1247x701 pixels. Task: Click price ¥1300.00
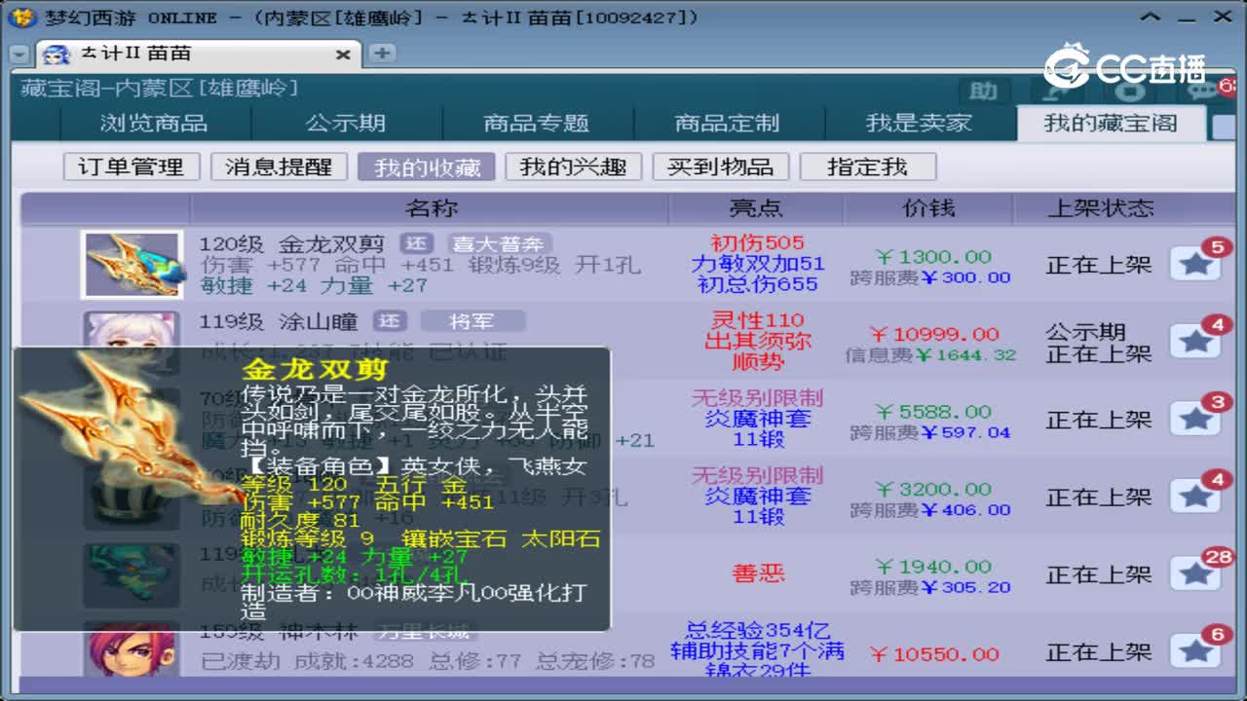pyautogui.click(x=933, y=257)
